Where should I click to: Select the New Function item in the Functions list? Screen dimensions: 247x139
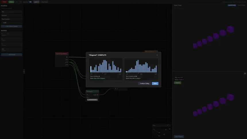pyautogui.click(x=11, y=19)
